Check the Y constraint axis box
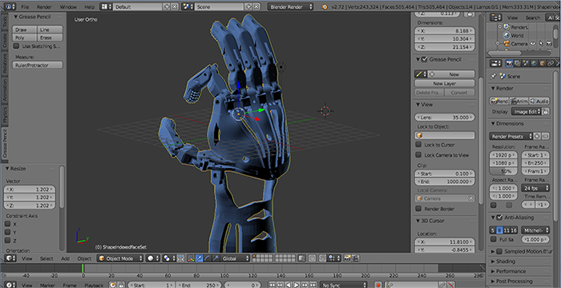The height and width of the screenshot is (288, 561). click(x=7, y=232)
